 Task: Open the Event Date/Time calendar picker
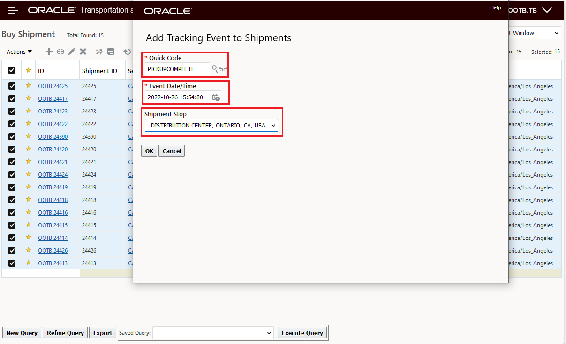pos(216,97)
